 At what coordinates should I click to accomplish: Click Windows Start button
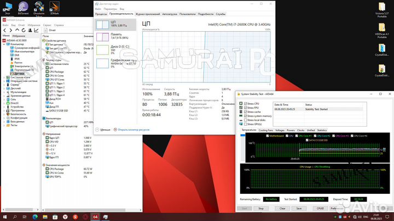click(x=4, y=217)
